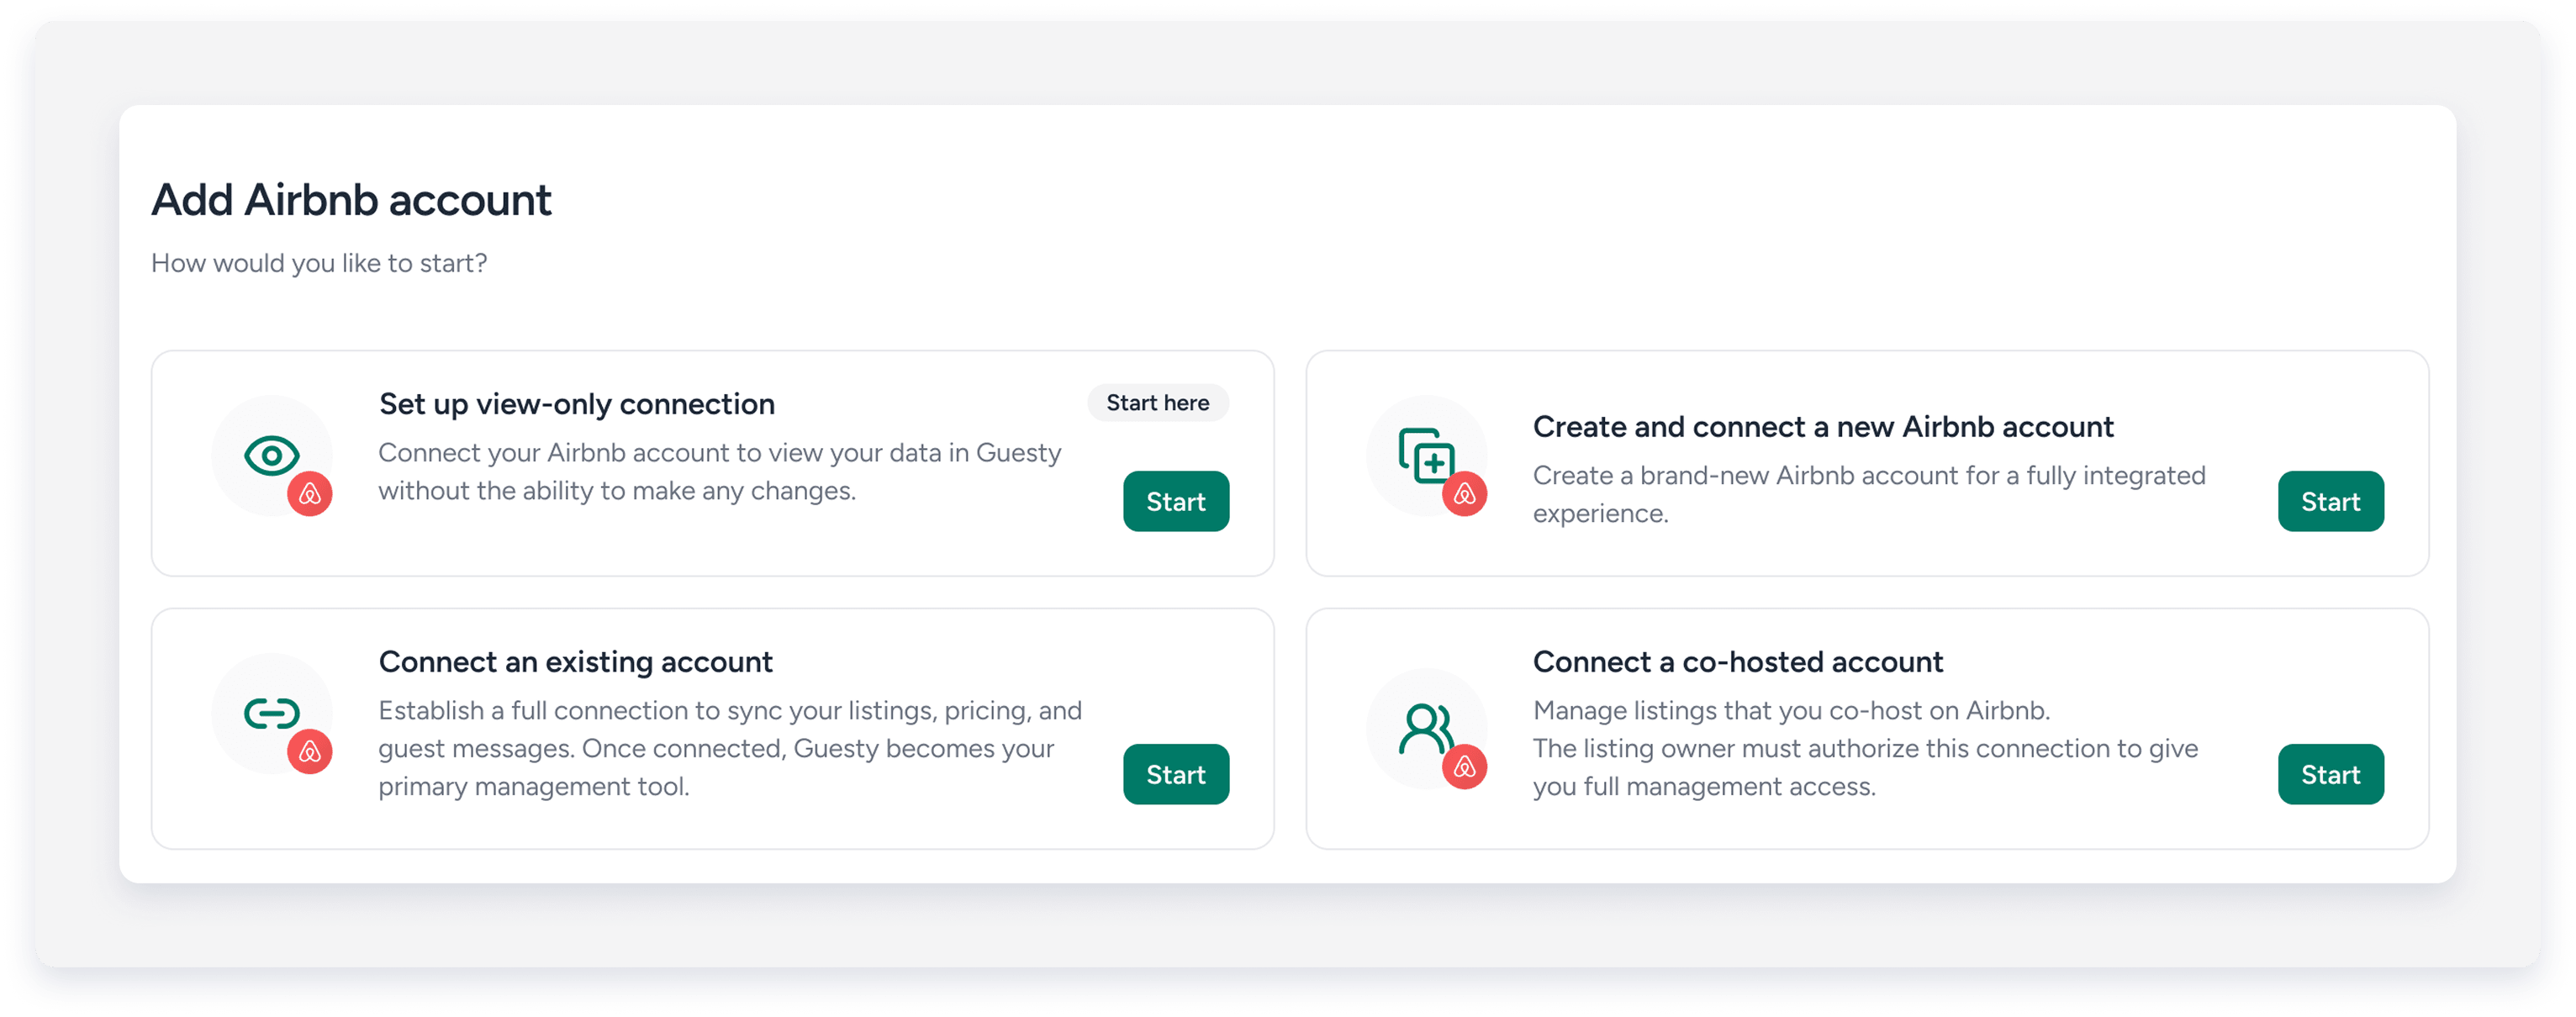This screenshot has width=2576, height=1017.
Task: Click the eye icon for view-only connection
Action: click(x=271, y=455)
